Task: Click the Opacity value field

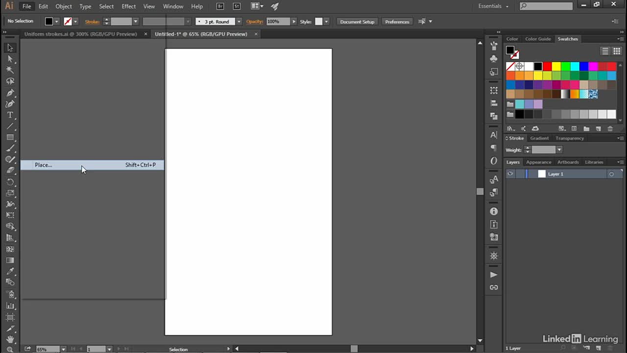Action: [x=278, y=22]
